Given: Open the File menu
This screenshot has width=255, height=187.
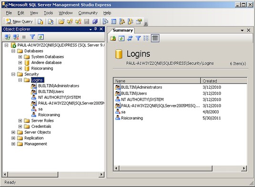Looking at the screenshot, I should point(9,13).
